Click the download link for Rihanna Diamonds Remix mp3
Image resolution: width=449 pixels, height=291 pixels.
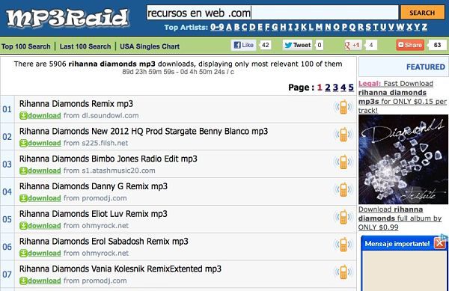coord(44,116)
